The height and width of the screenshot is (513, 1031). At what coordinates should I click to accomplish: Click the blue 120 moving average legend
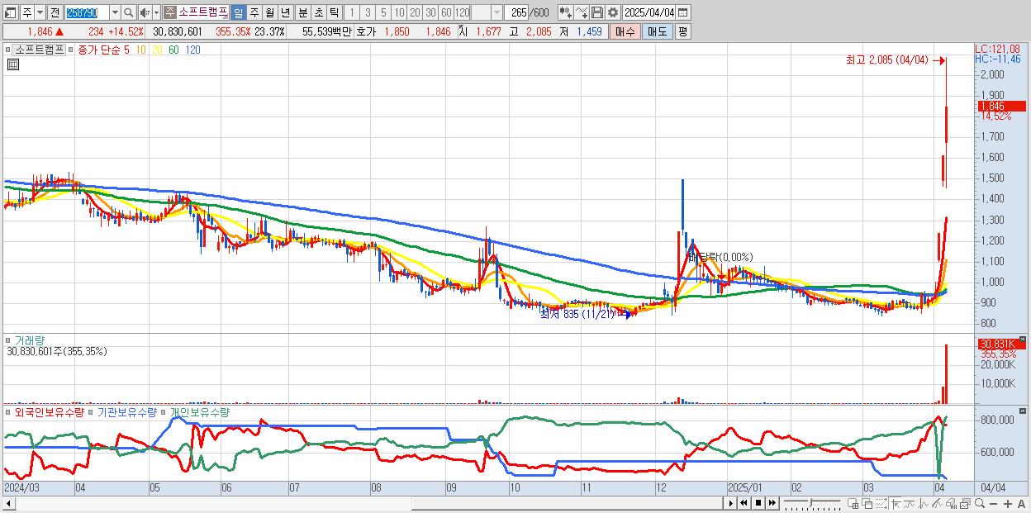pos(192,50)
